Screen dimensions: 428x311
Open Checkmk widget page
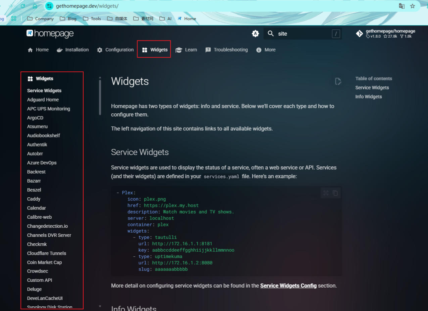pos(37,244)
